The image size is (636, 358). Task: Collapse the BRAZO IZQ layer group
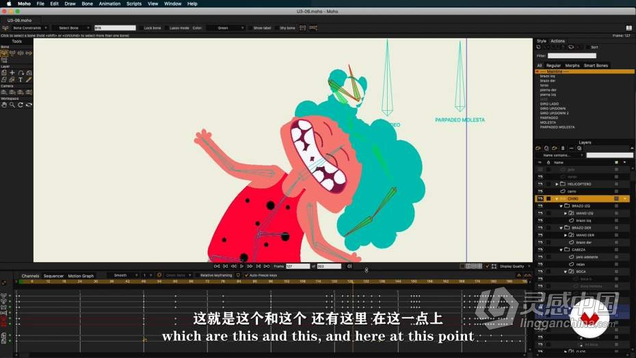[561, 206]
